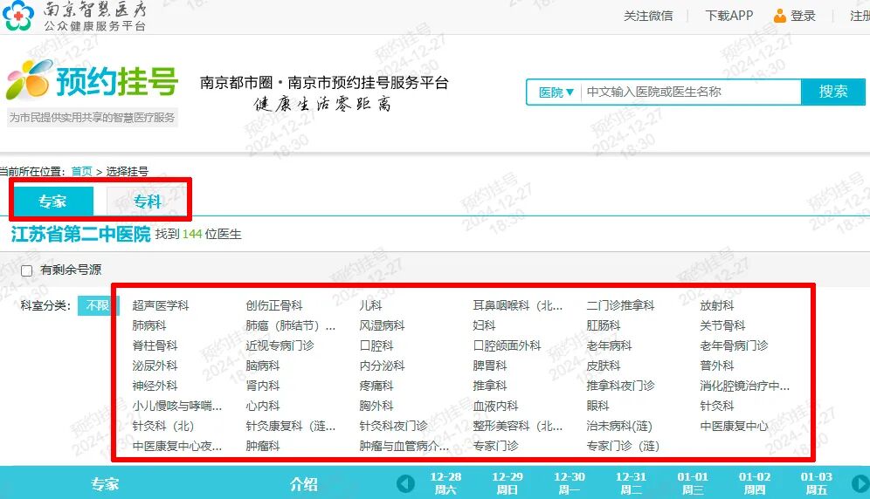Go to 首页 breadcrumb link
The width and height of the screenshot is (870, 499).
[81, 171]
